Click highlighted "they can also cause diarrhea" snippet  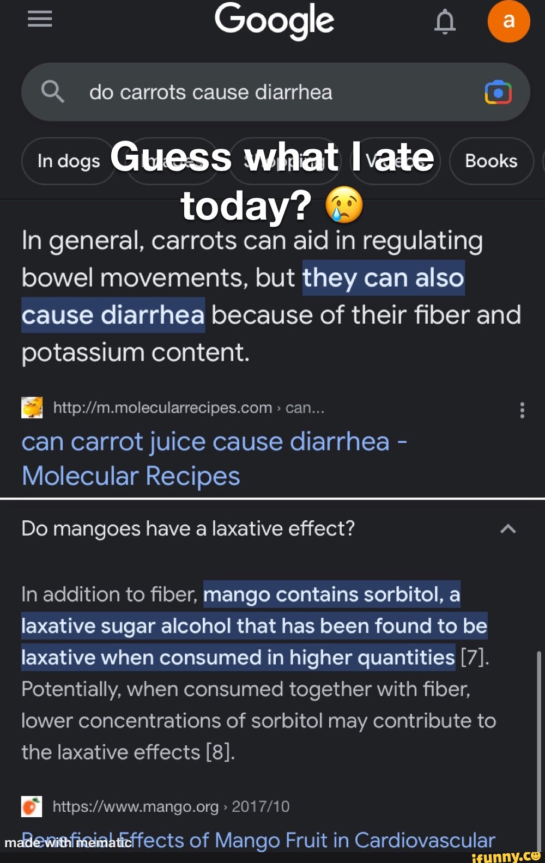pos(383,278)
